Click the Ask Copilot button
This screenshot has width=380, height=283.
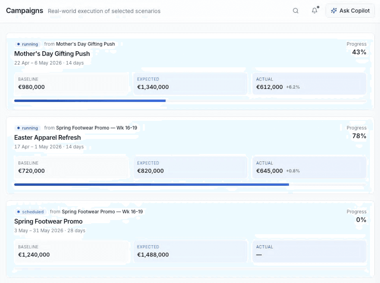pyautogui.click(x=350, y=11)
